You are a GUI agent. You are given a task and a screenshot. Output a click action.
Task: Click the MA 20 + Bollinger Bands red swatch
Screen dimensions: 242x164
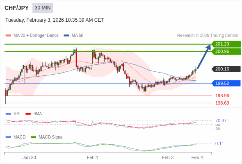[8, 36]
